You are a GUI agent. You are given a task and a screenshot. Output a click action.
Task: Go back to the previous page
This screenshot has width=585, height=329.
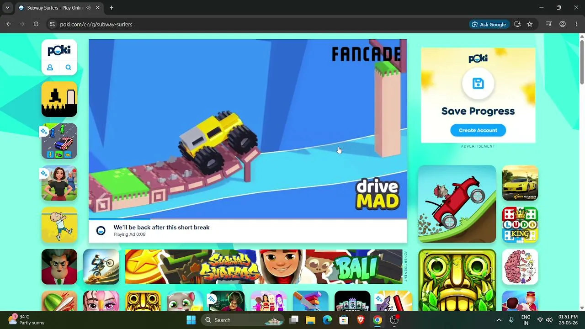[9, 24]
